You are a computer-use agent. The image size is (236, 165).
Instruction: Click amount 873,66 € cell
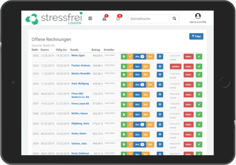pyautogui.click(x=98, y=104)
